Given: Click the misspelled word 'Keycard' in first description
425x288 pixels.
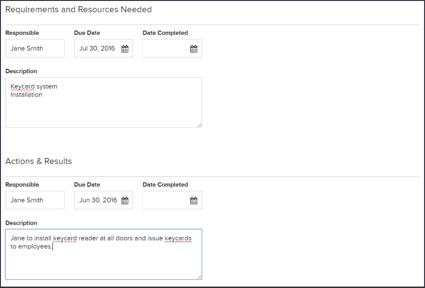Looking at the screenshot, I should click(23, 86).
